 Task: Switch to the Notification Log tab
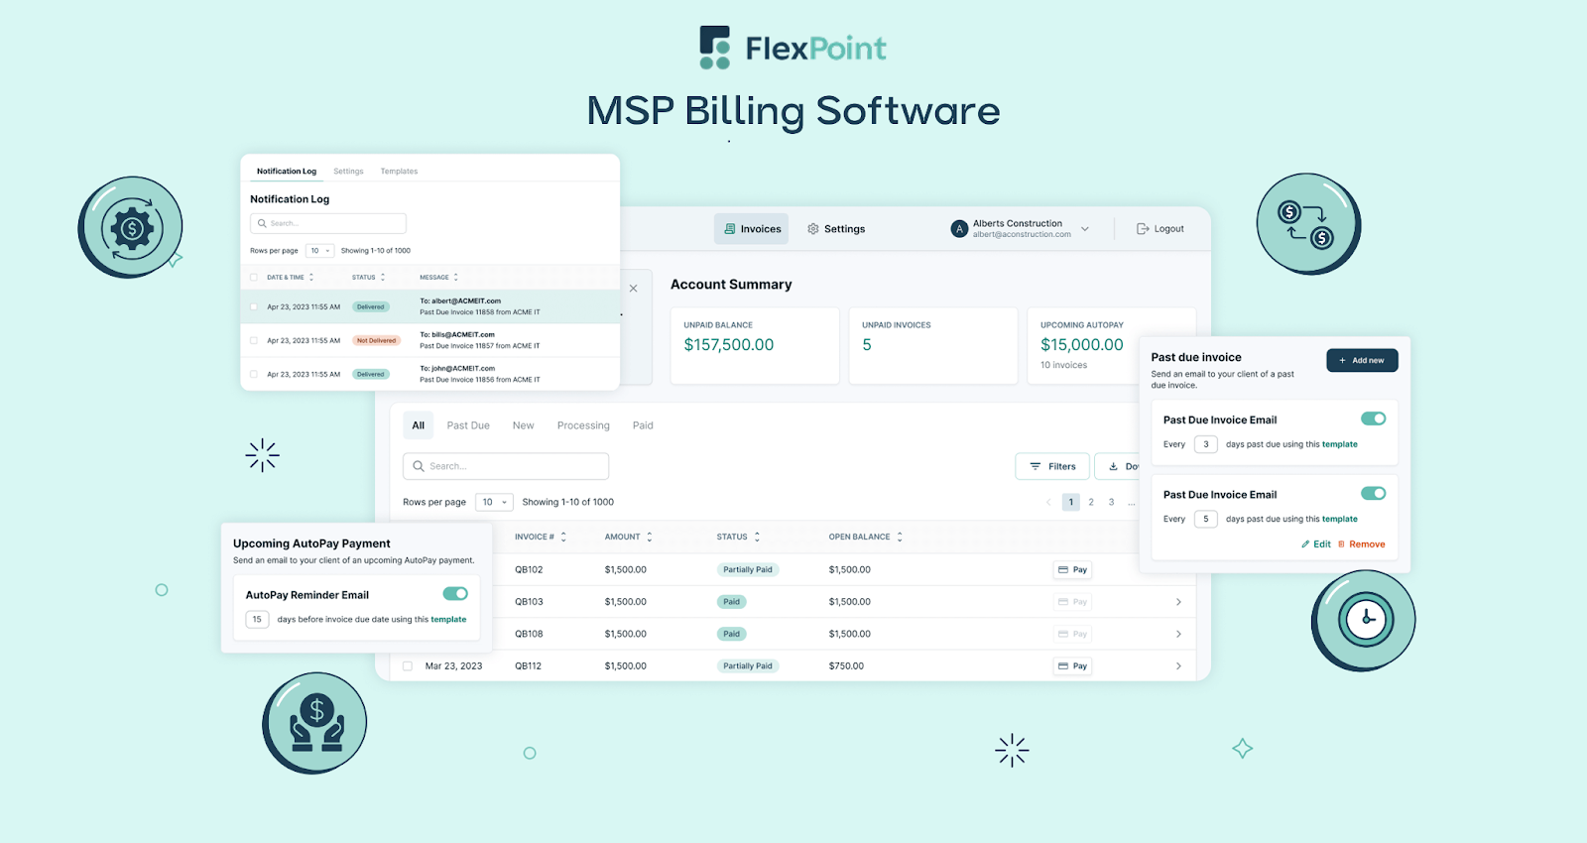[287, 172]
